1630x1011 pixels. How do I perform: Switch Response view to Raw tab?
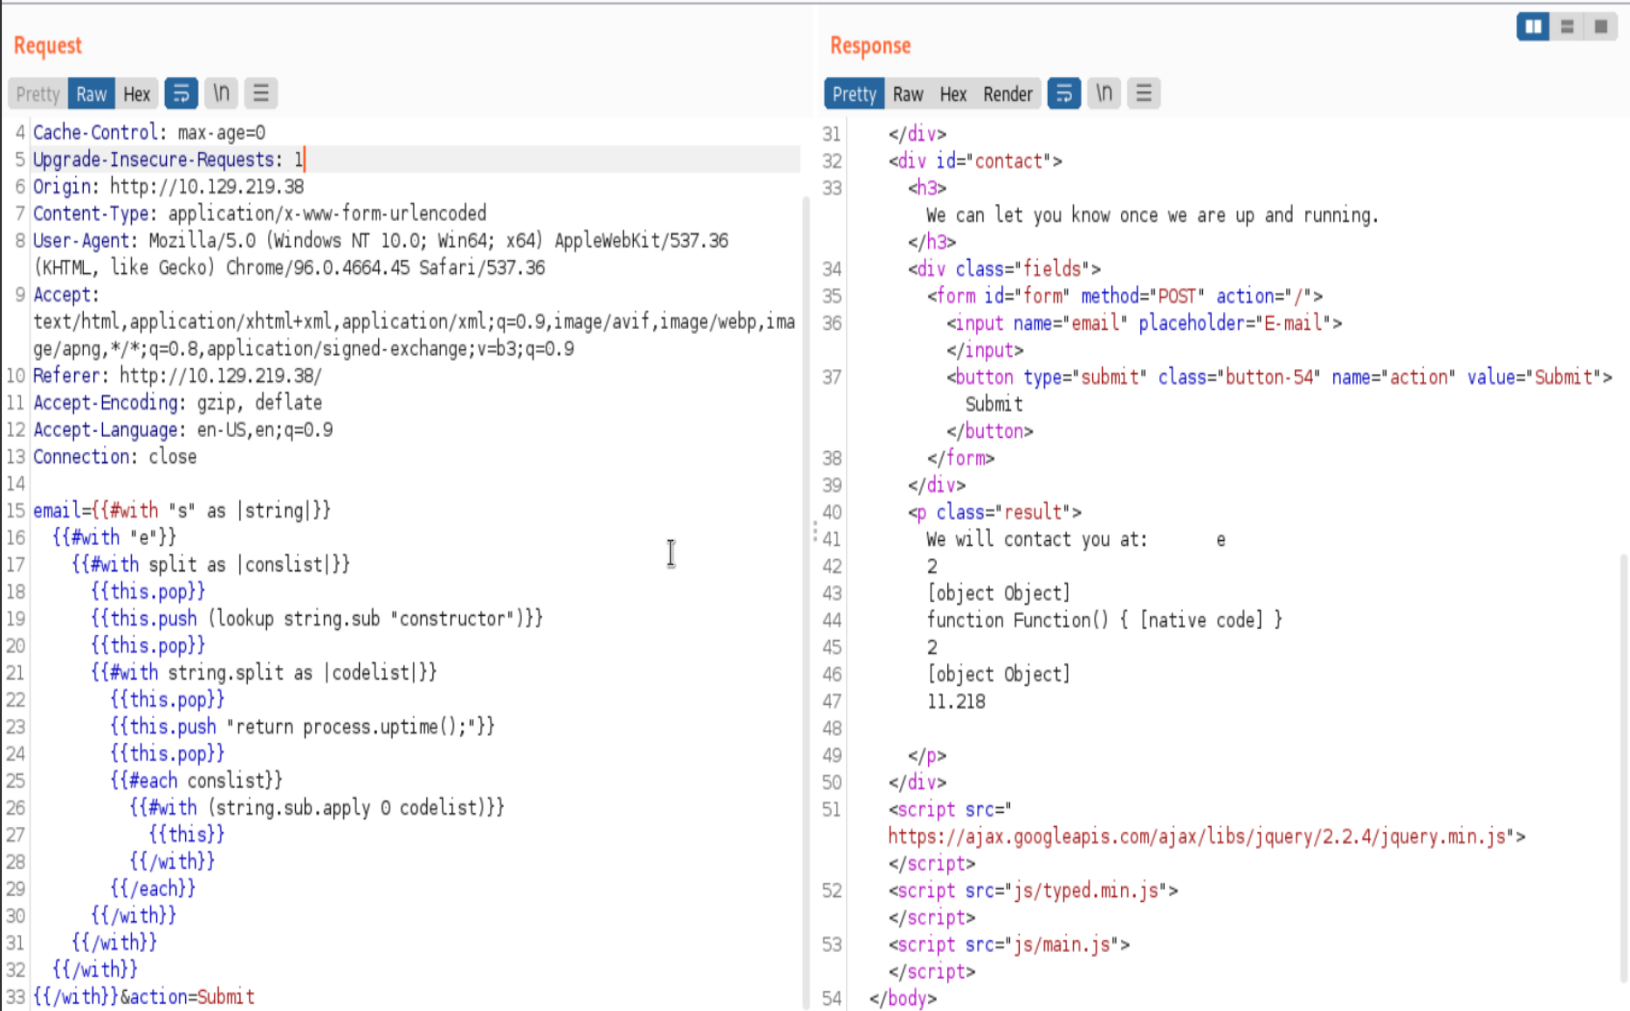pos(908,94)
